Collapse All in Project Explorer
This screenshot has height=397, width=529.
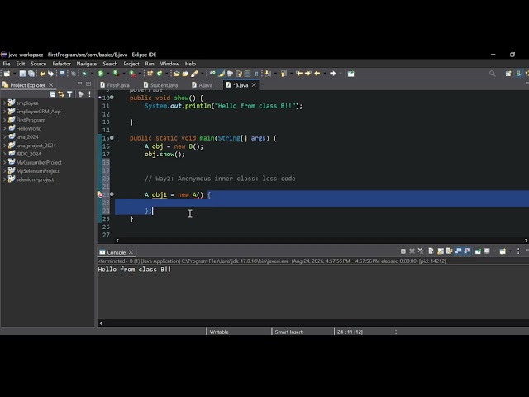point(52,94)
